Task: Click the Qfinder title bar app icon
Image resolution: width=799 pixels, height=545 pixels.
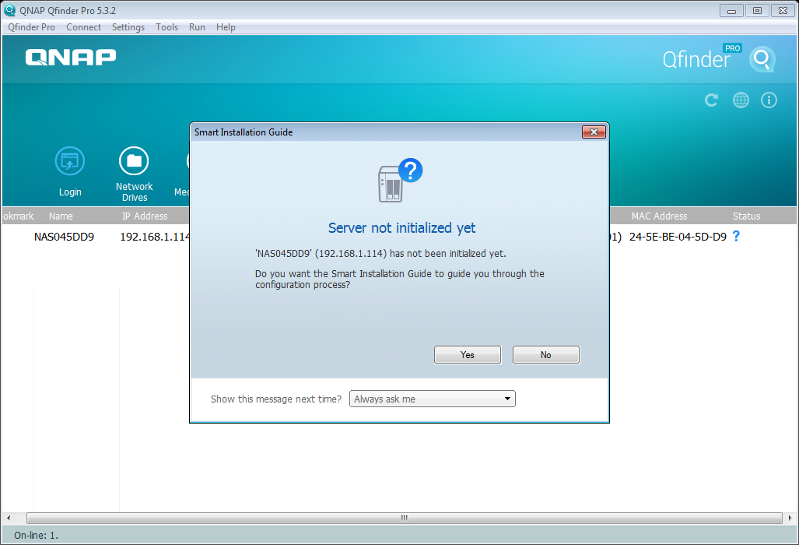Action: click(9, 10)
